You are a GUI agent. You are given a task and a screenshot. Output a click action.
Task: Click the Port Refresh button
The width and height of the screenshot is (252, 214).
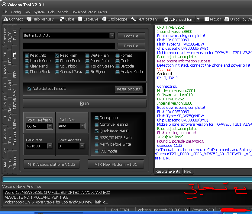(x=39, y=120)
